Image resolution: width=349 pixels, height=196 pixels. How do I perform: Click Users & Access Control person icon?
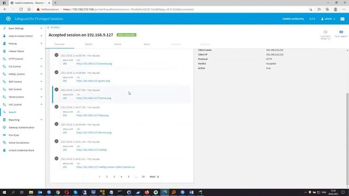[x=4, y=36]
